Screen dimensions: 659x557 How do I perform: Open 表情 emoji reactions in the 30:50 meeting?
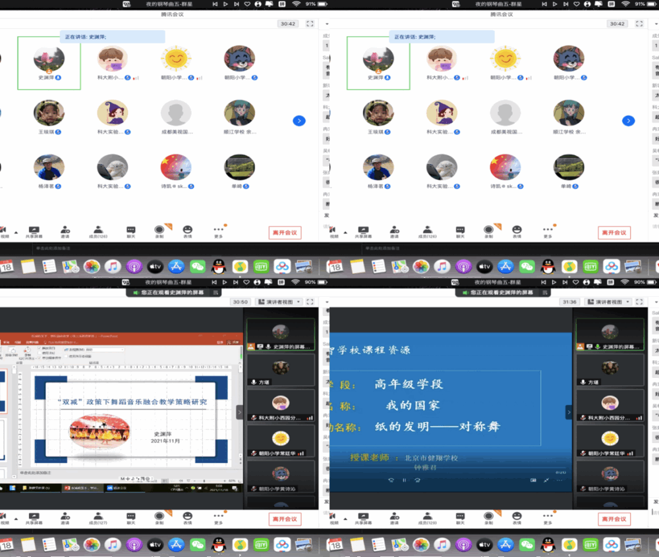coord(188,518)
